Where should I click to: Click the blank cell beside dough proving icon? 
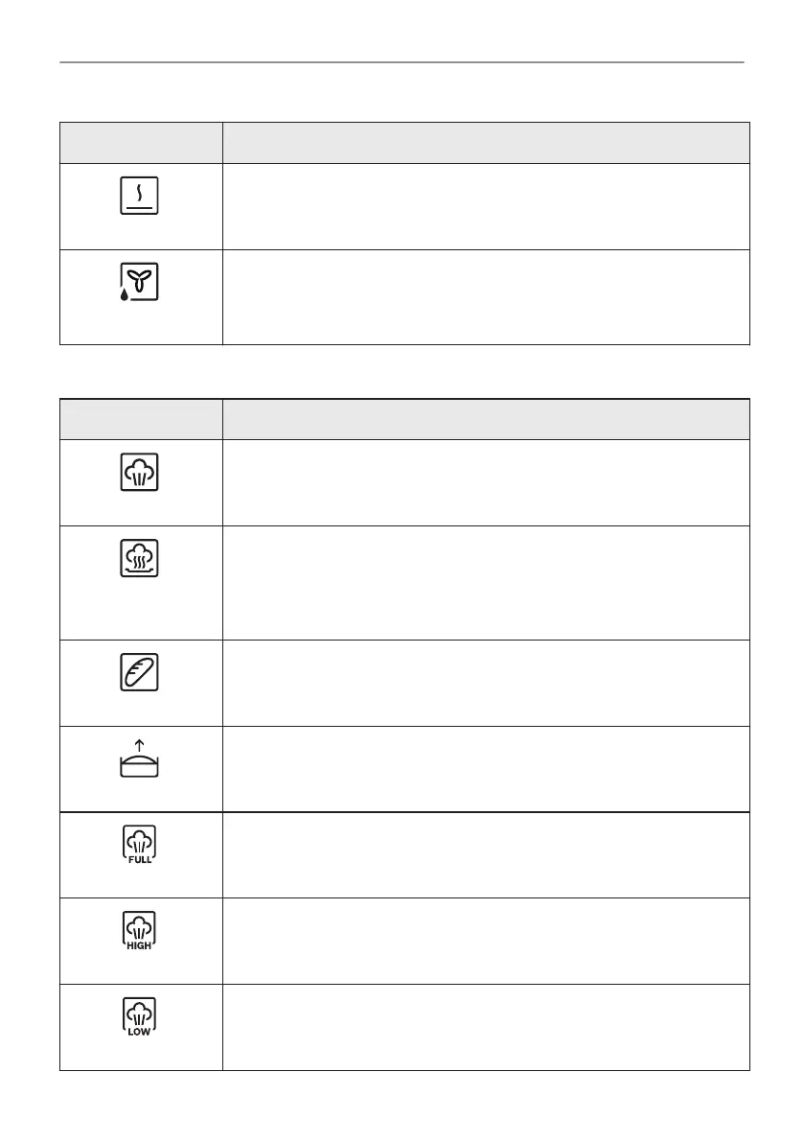486,769
